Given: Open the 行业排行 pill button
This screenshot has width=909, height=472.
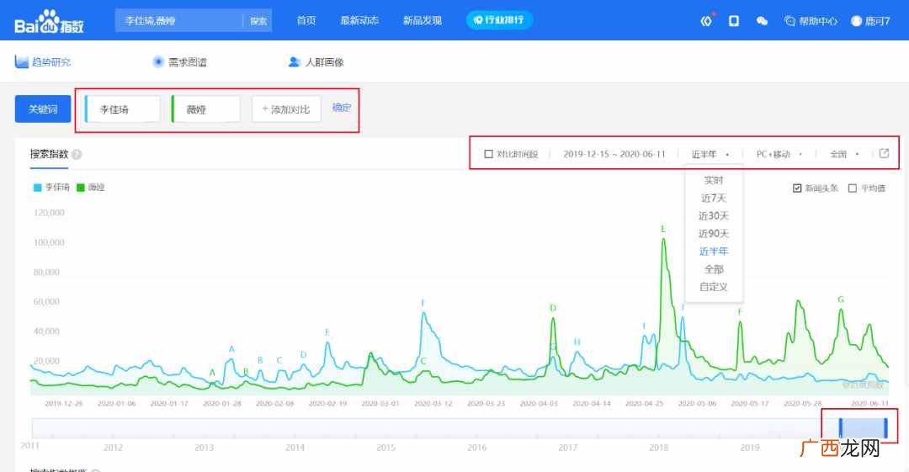Looking at the screenshot, I should coord(499,20).
